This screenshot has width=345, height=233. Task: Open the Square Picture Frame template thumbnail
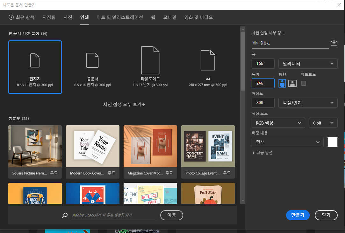point(35,147)
